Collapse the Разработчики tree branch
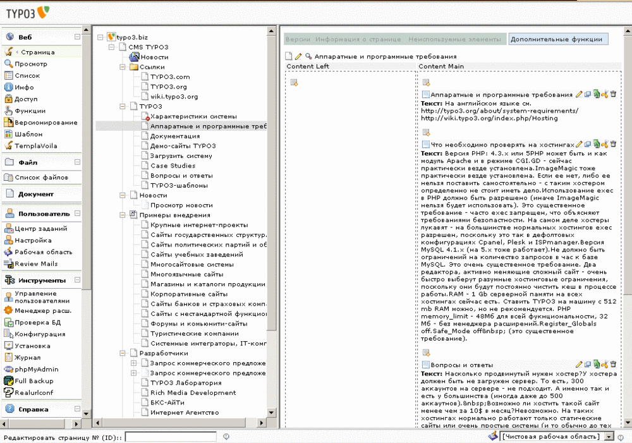 pos(123,353)
